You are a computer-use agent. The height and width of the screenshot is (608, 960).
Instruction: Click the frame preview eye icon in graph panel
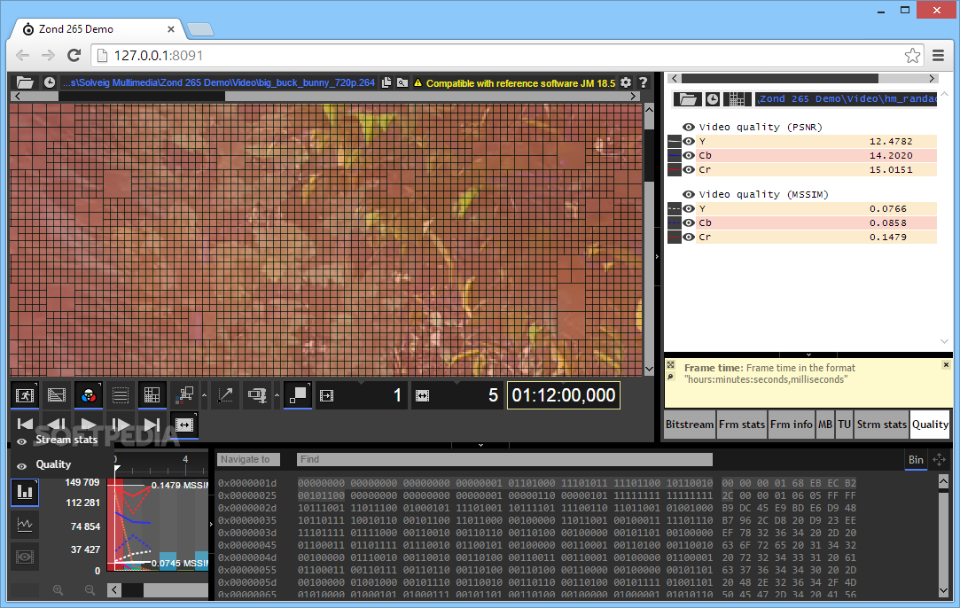(25, 557)
